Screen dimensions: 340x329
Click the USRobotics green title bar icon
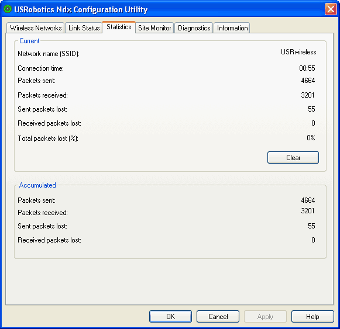8,9
